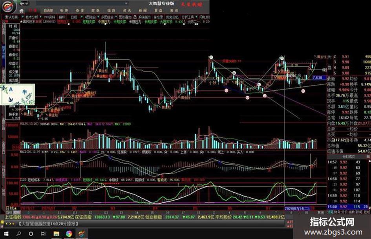Open the 技术分析 dropdown
371x239 pixels.
coord(33,17)
